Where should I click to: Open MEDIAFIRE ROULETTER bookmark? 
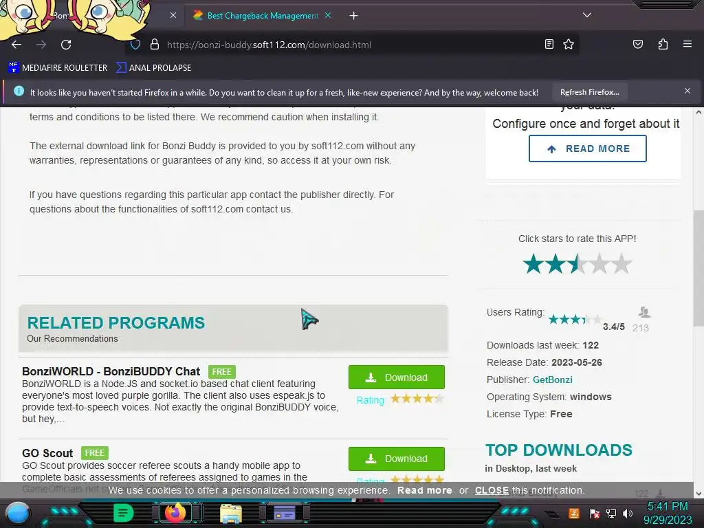tap(58, 68)
